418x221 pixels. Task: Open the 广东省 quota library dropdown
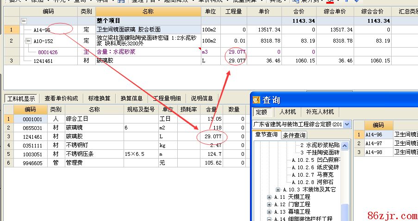click(348, 124)
